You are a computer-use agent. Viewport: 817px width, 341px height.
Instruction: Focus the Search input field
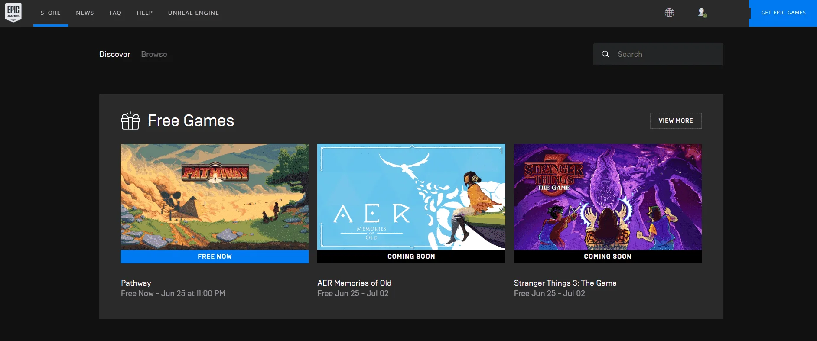pyautogui.click(x=658, y=54)
